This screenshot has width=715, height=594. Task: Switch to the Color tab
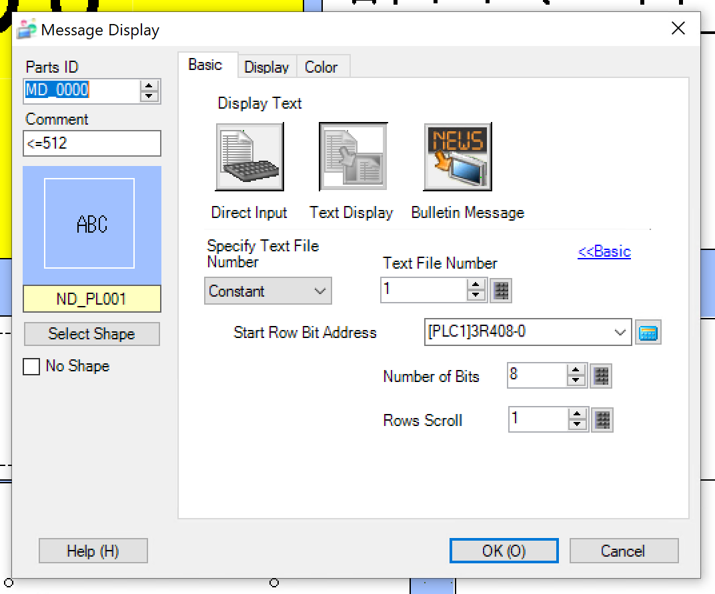[321, 67]
